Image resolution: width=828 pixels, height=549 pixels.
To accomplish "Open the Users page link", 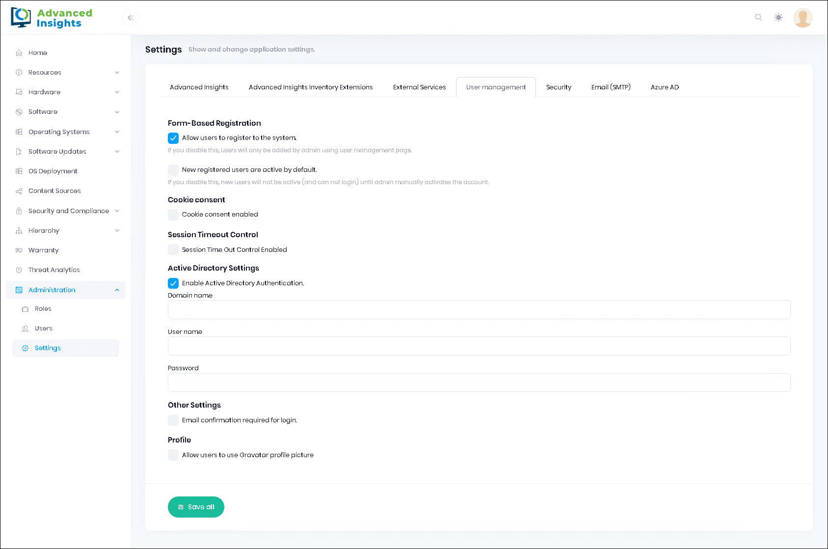I will [x=43, y=329].
